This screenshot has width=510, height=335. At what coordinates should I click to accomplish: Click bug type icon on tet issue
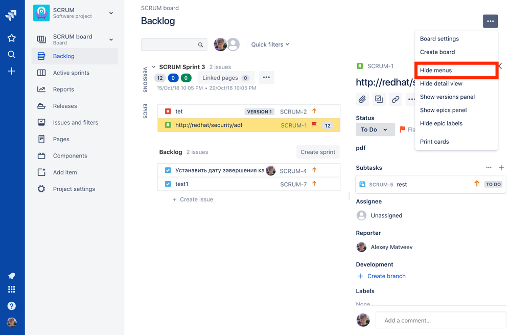168,111
